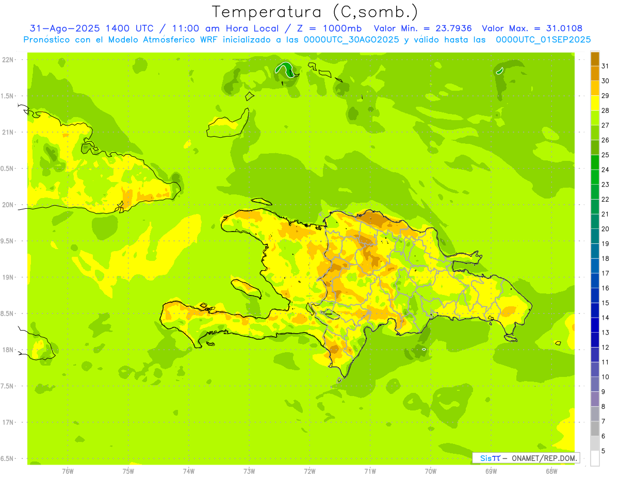Click the '16' label on the color scale

point(606,289)
